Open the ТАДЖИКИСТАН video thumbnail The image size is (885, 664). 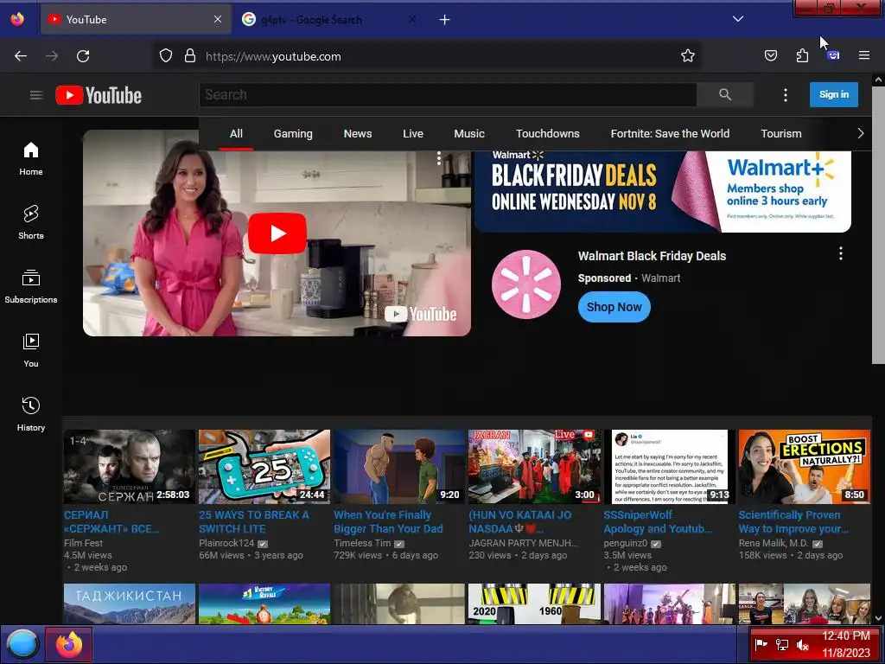pos(130,603)
